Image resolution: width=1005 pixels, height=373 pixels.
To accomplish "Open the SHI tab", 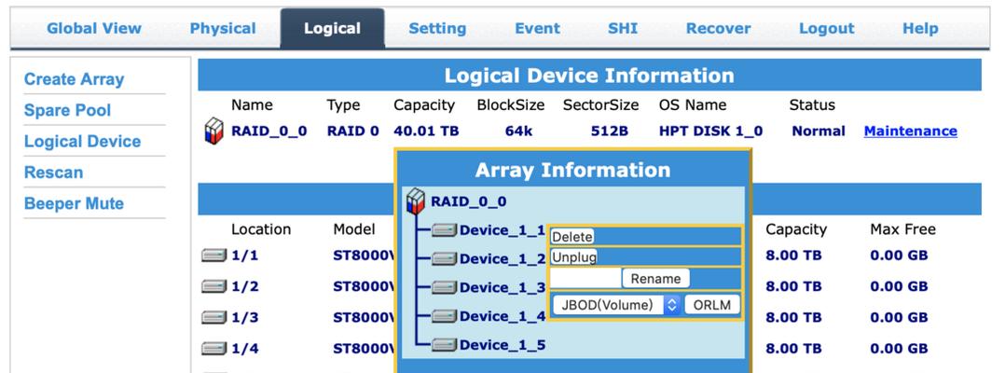I will (623, 28).
